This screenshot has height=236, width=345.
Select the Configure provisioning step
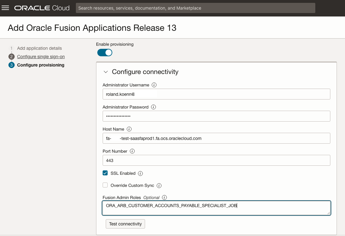41,65
